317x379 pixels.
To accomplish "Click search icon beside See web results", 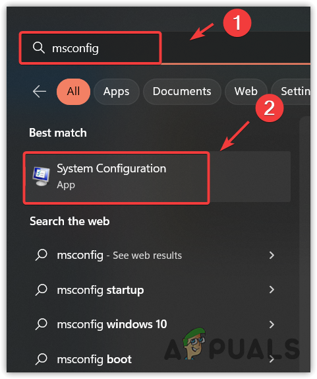I will (42, 256).
